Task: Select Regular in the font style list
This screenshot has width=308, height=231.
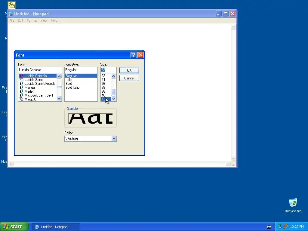Action: point(81,75)
